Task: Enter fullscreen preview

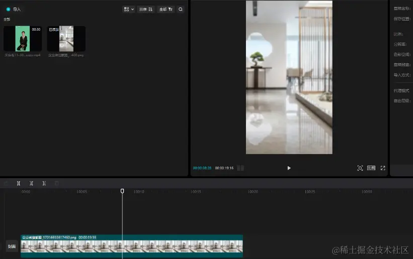Action: point(383,168)
